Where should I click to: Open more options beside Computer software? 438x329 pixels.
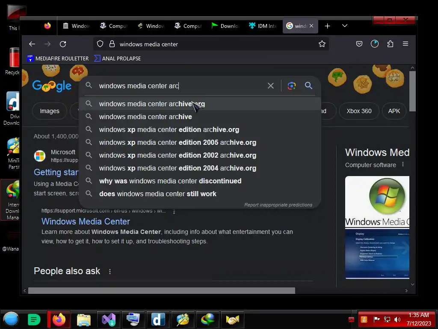point(403,164)
